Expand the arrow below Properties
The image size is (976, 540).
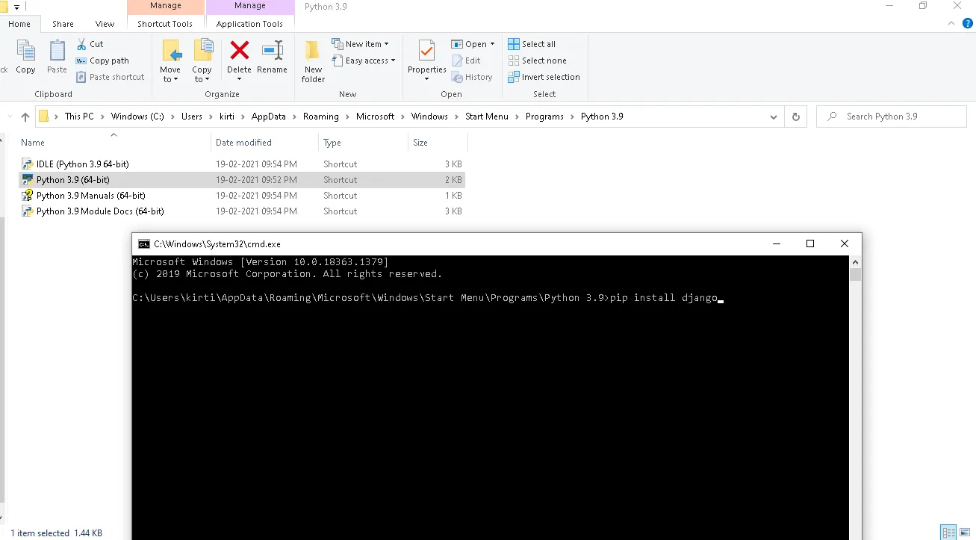click(426, 78)
